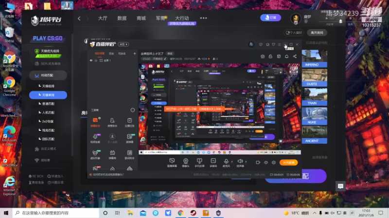Toggle the NUKE map thumbnail

point(314,116)
